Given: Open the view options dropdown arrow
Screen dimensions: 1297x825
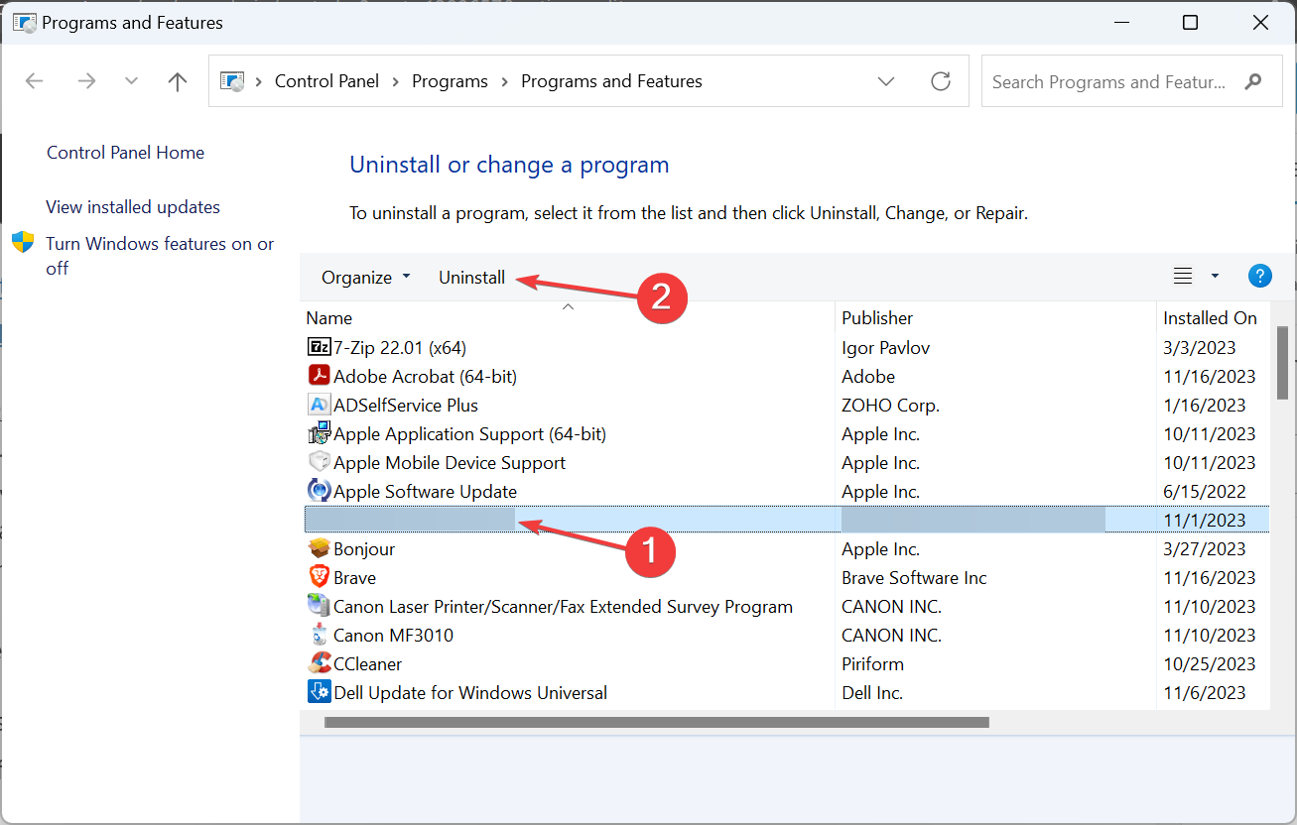Looking at the screenshot, I should (1215, 277).
